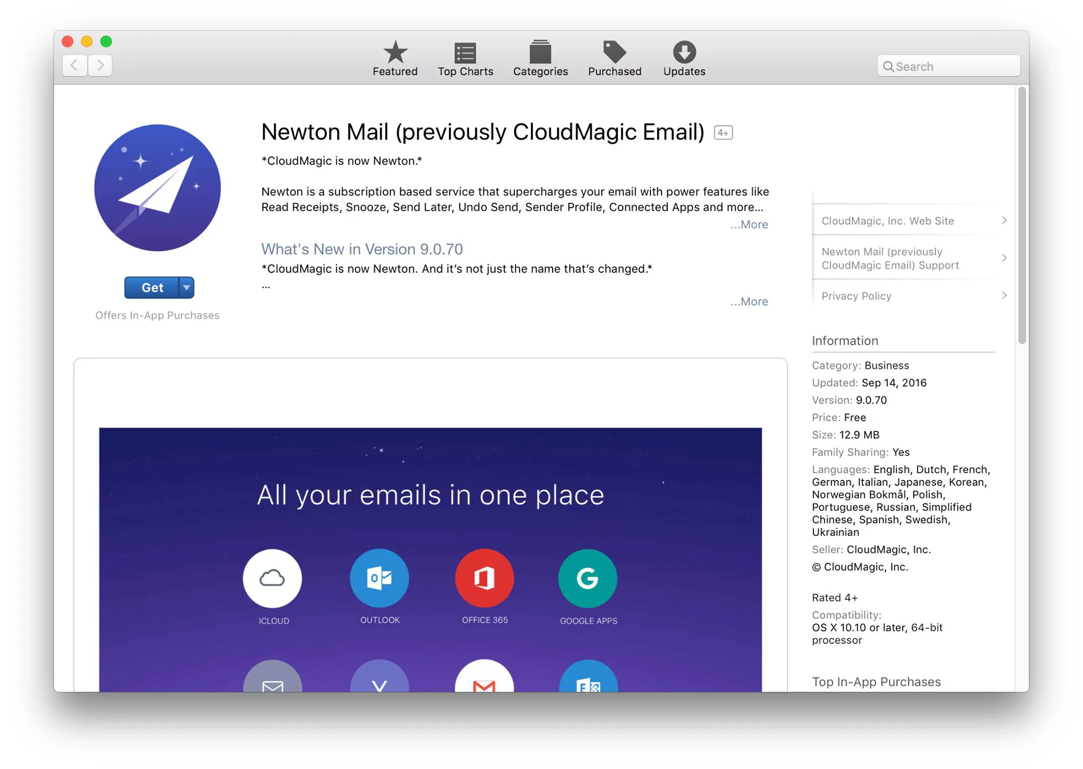1083x769 pixels.
Task: Click the chevron beside Newton Mail Support
Action: pyautogui.click(x=1004, y=258)
